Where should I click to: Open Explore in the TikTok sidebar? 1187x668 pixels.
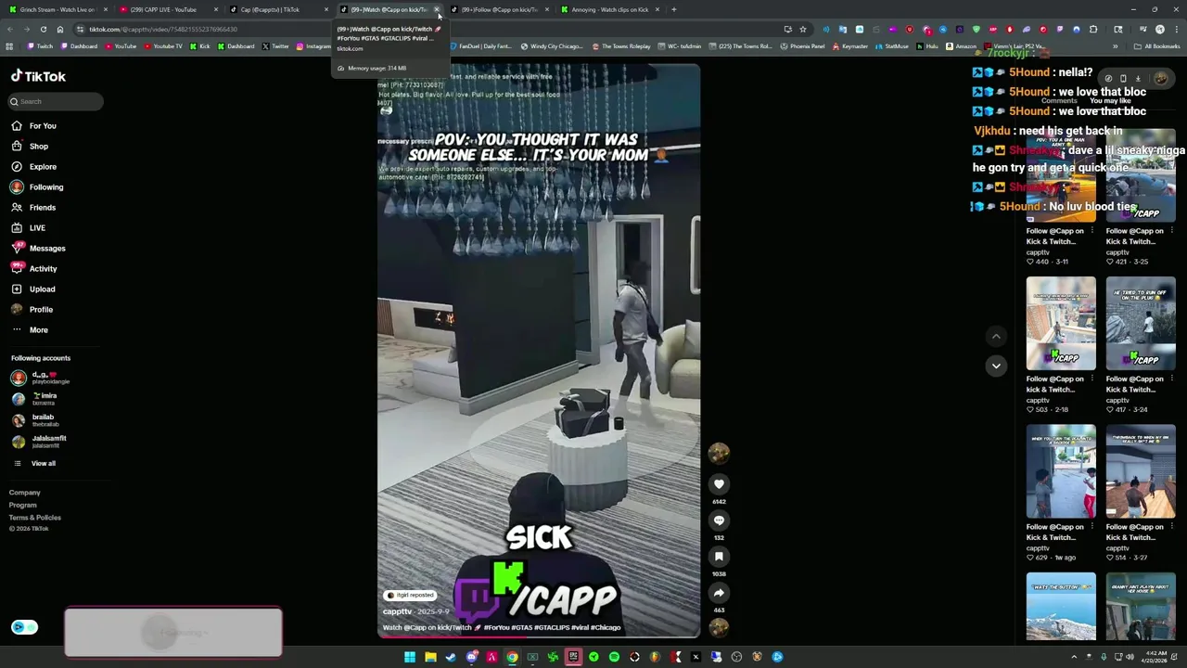pyautogui.click(x=33, y=167)
